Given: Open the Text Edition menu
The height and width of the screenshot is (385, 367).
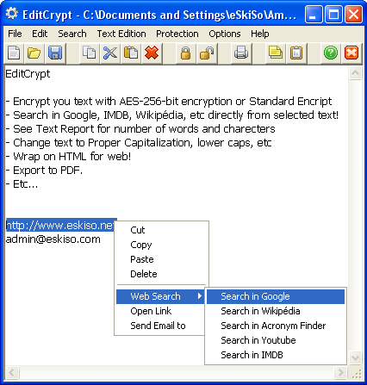Looking at the screenshot, I should (x=121, y=34).
